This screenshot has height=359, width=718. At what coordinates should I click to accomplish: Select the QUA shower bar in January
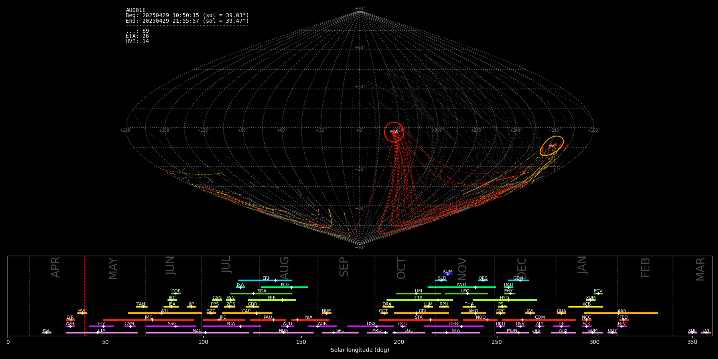(x=561, y=313)
